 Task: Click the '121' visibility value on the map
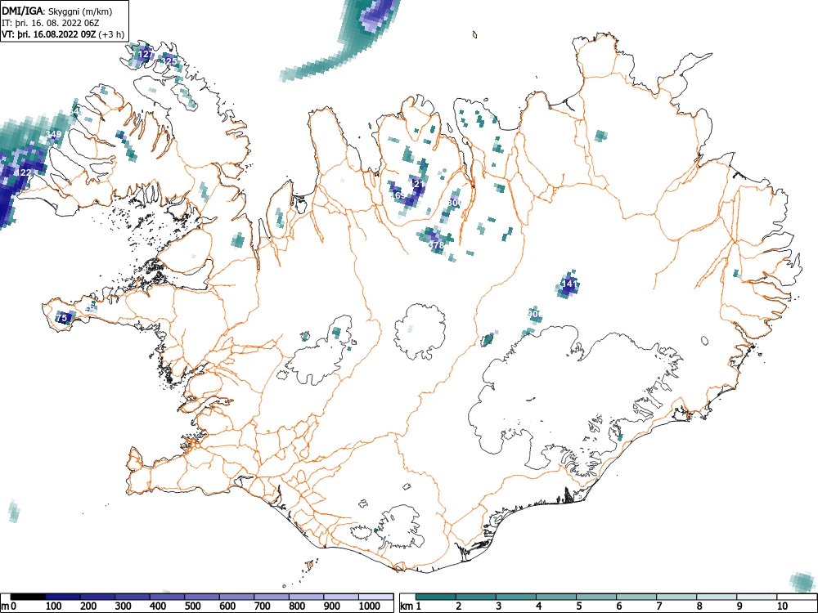coord(418,184)
